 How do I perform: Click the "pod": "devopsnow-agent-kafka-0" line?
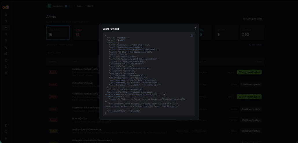(127, 47)
